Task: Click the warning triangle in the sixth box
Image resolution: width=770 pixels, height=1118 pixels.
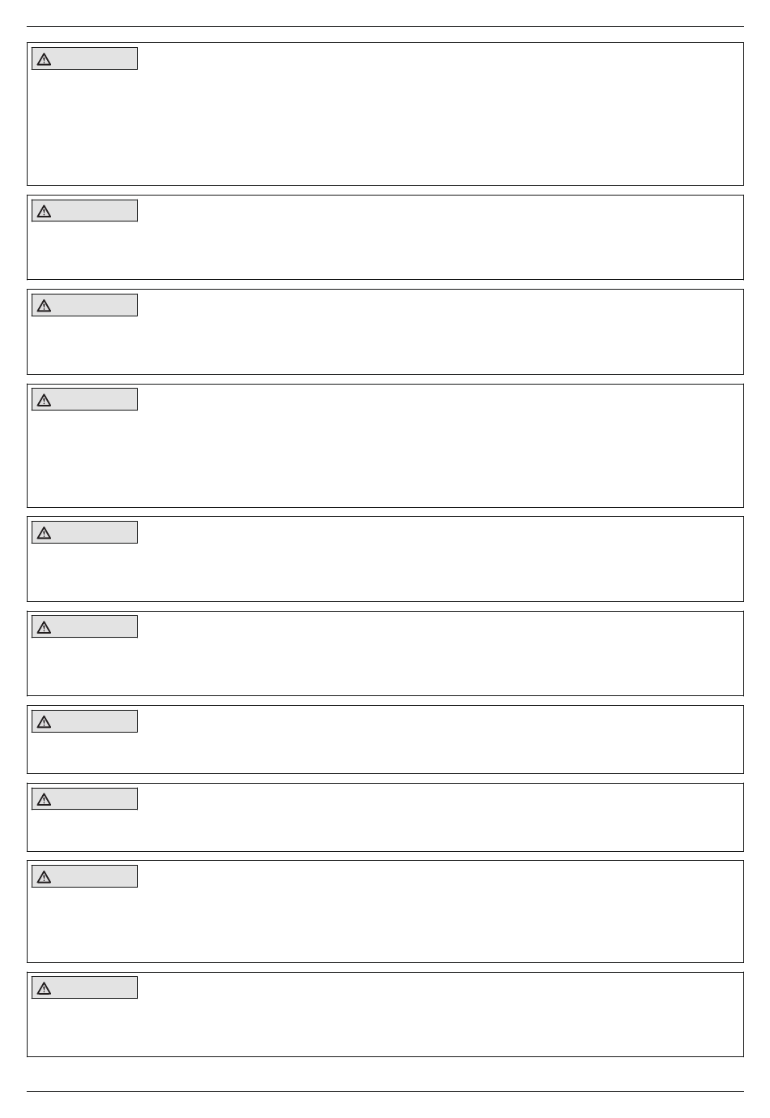Action: click(44, 627)
